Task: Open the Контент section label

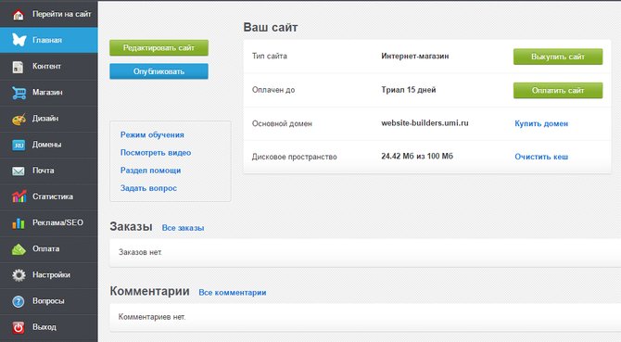Action: [x=46, y=66]
